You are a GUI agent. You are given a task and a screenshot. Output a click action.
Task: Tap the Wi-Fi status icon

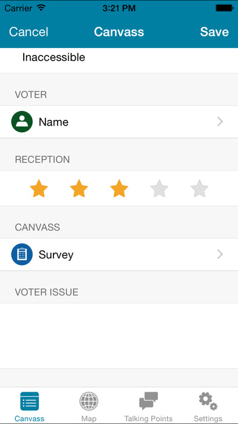pyautogui.click(x=41, y=8)
